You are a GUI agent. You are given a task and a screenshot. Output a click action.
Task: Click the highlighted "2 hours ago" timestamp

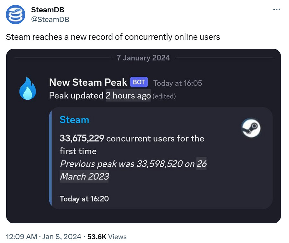(128, 96)
